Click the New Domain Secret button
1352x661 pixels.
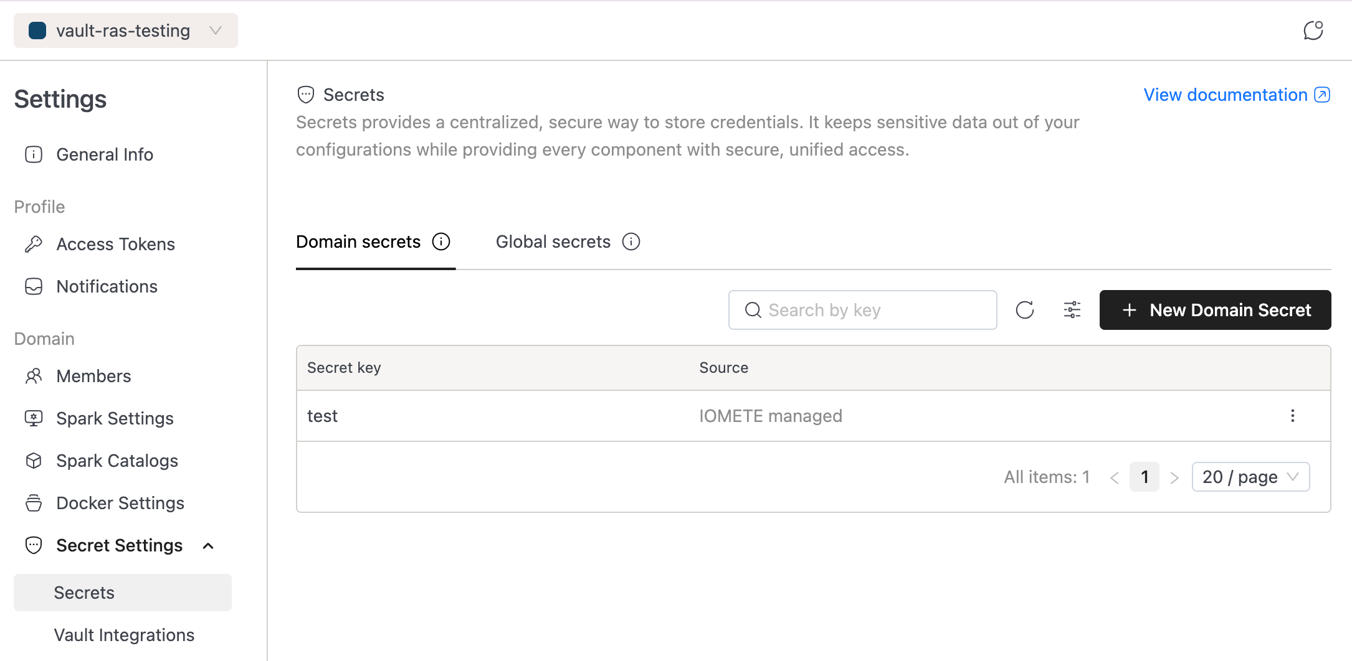[1214, 309]
